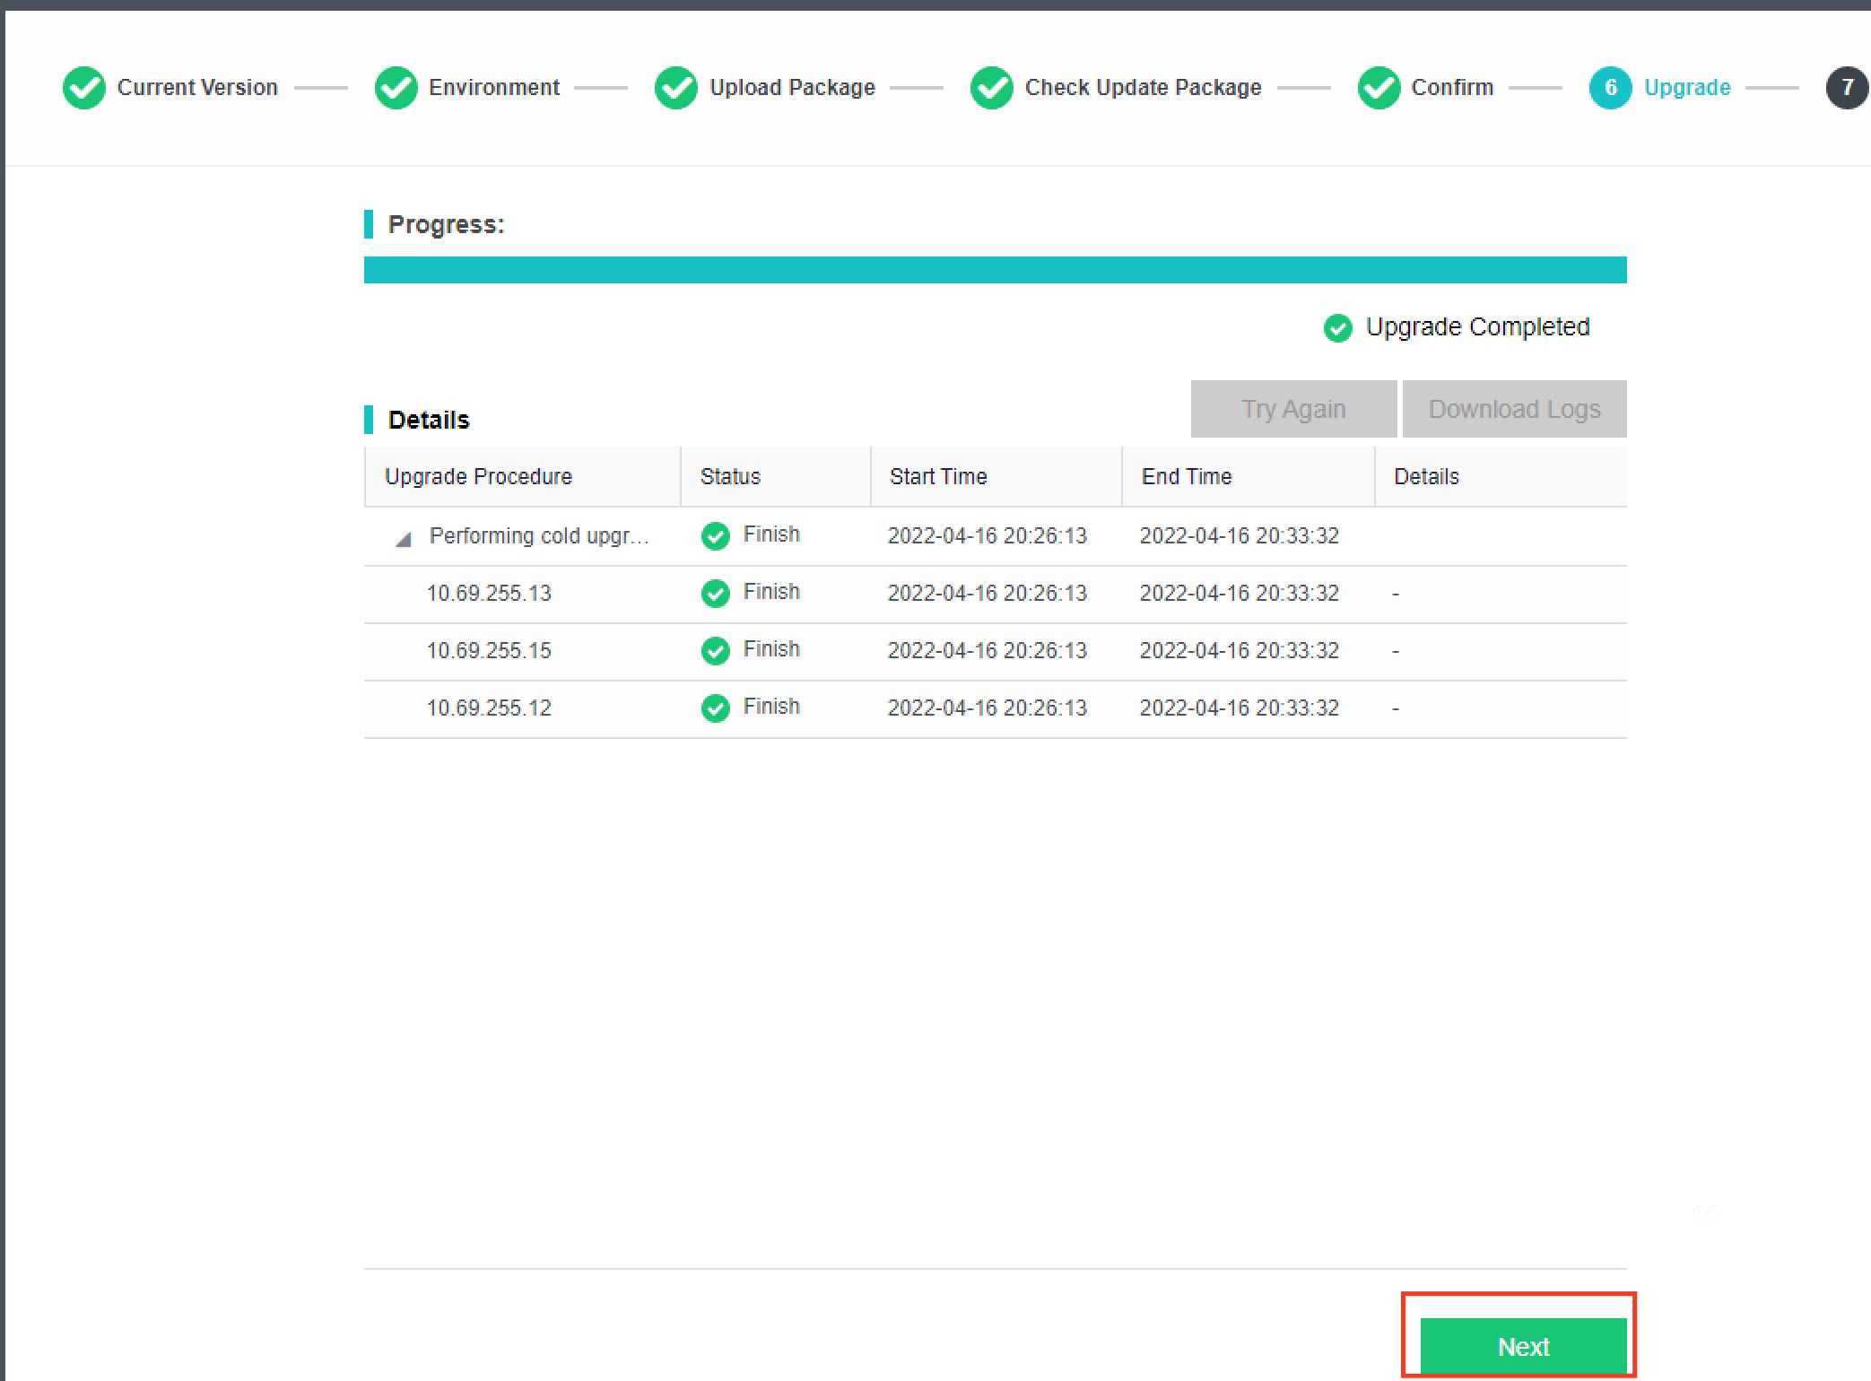
Task: Click the 'Details' section heading
Action: [429, 420]
